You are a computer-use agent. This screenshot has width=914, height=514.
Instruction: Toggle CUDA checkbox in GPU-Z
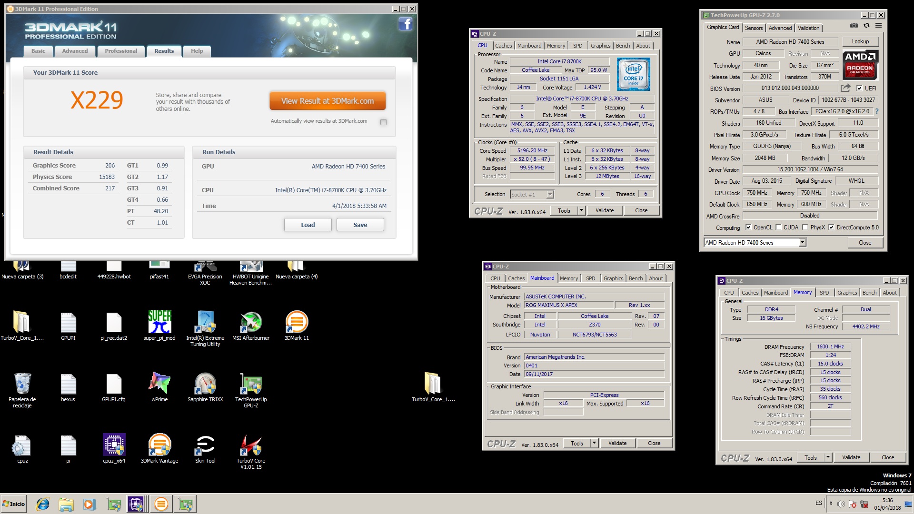[x=778, y=227]
